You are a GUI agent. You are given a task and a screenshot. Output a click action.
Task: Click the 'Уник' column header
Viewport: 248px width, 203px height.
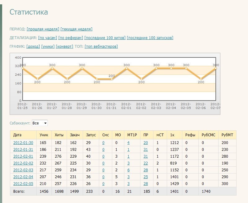(x=44, y=135)
